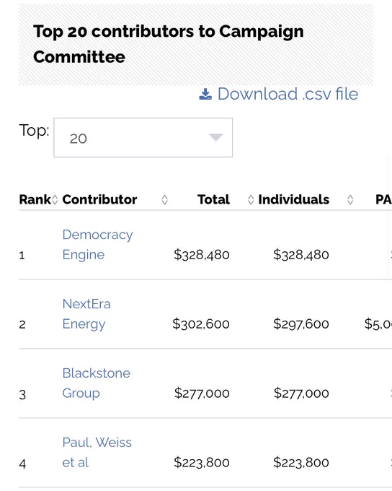Viewport: 392px width, 491px height.
Task: Click the download icon beside .csv link
Action: (x=205, y=94)
